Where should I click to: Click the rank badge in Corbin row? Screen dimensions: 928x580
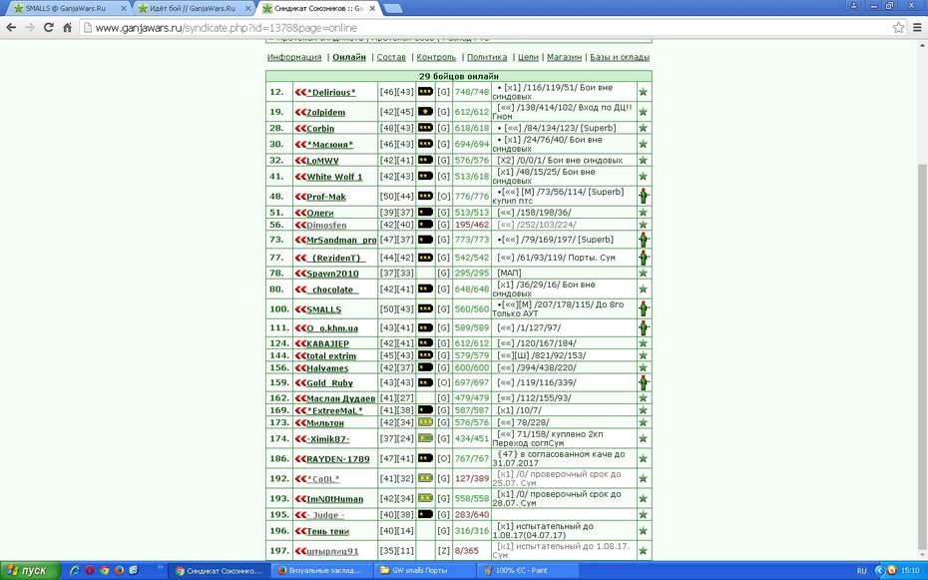[x=425, y=128]
